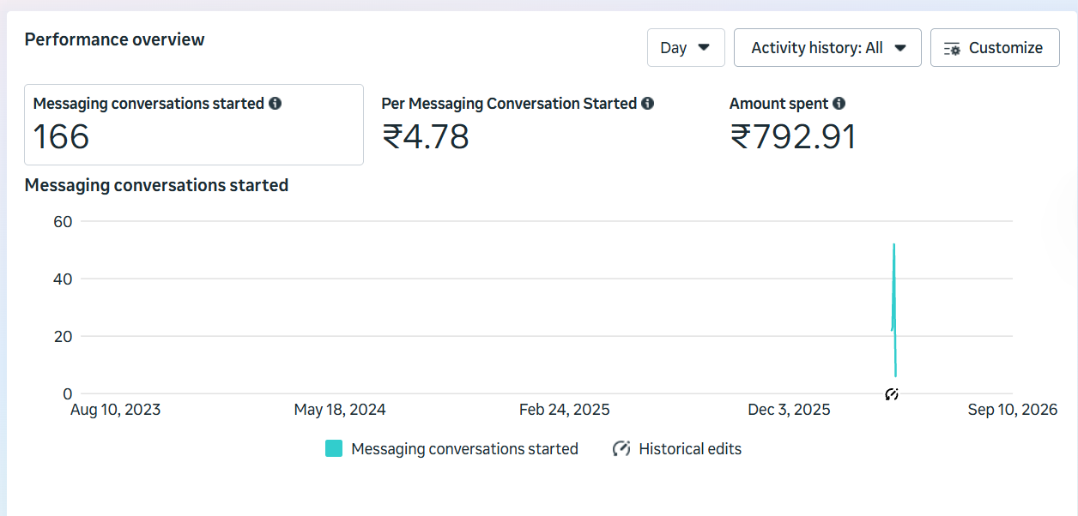Image resolution: width=1078 pixels, height=516 pixels.
Task: Click the Historical edits legend icon
Action: [x=621, y=448]
